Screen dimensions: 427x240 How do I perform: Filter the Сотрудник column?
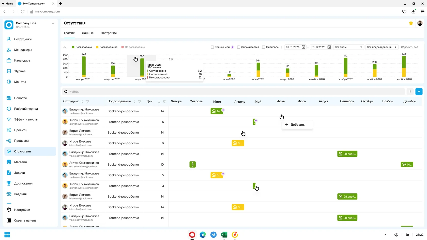pyautogui.click(x=88, y=102)
